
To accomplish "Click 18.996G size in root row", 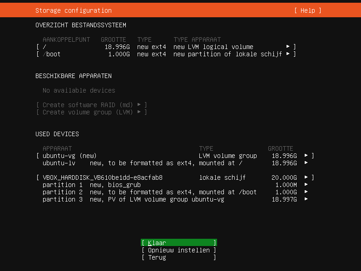I will point(117,47).
